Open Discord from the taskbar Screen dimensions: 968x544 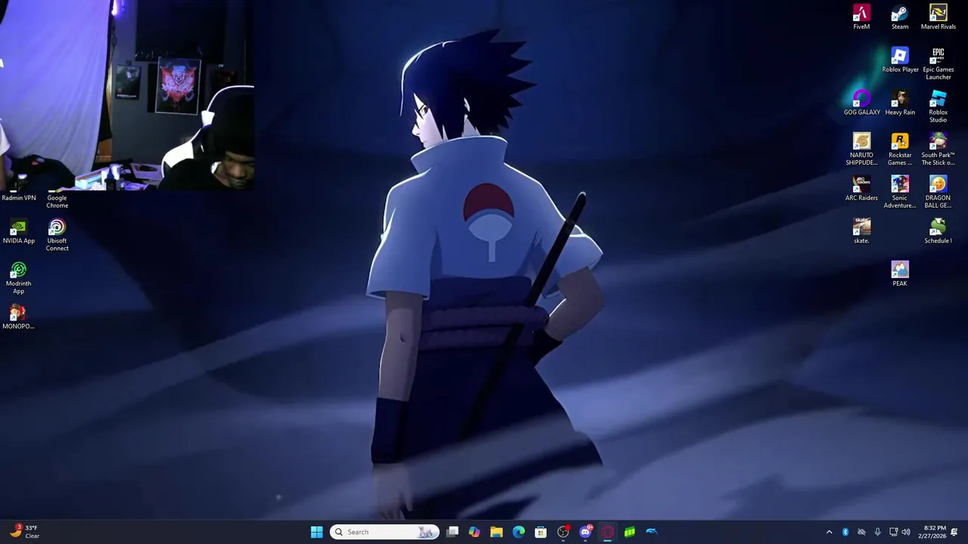pyautogui.click(x=585, y=532)
